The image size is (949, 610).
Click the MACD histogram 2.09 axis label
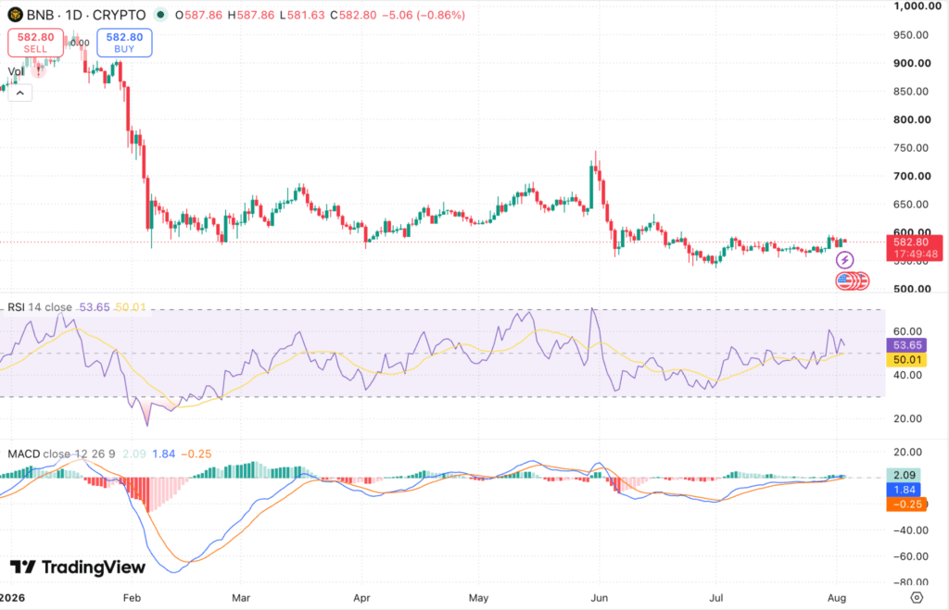click(x=904, y=475)
